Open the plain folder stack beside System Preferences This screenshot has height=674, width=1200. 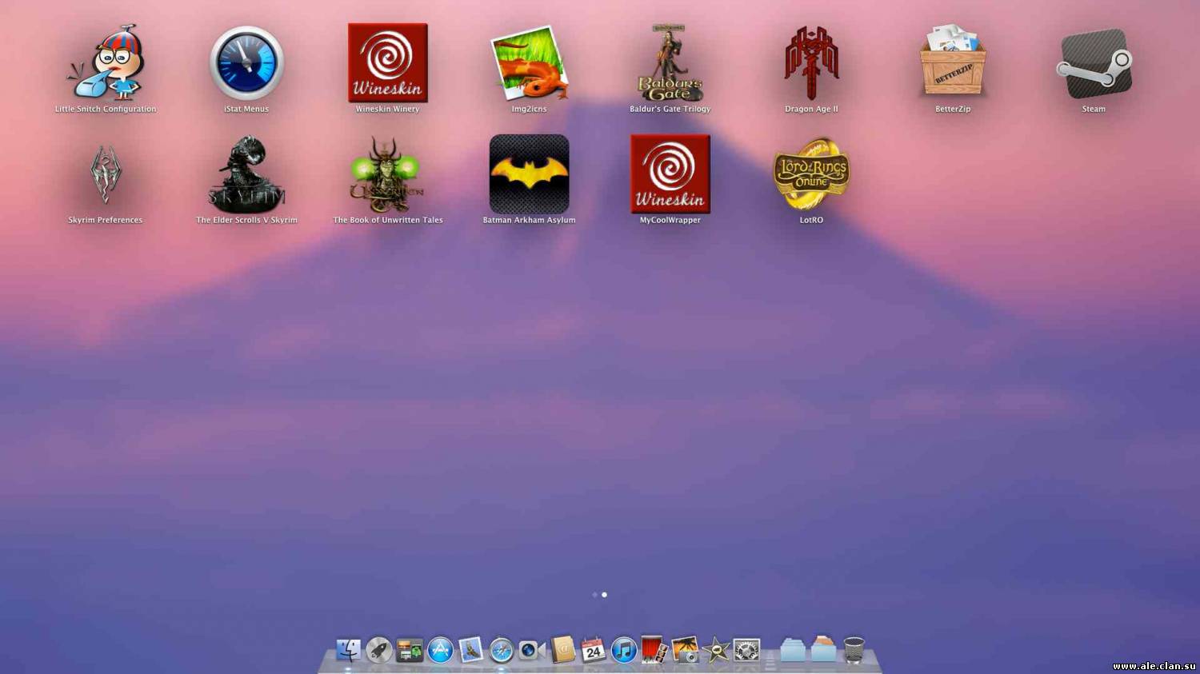click(x=793, y=649)
